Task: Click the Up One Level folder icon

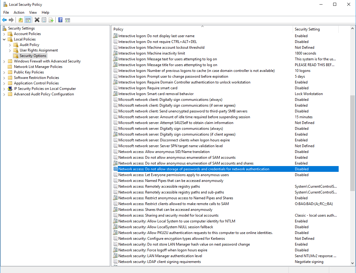Action: point(21,20)
